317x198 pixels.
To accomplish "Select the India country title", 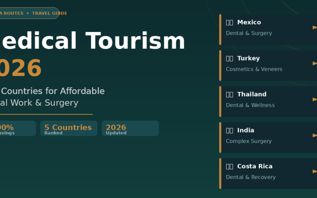I will pyautogui.click(x=246, y=130).
